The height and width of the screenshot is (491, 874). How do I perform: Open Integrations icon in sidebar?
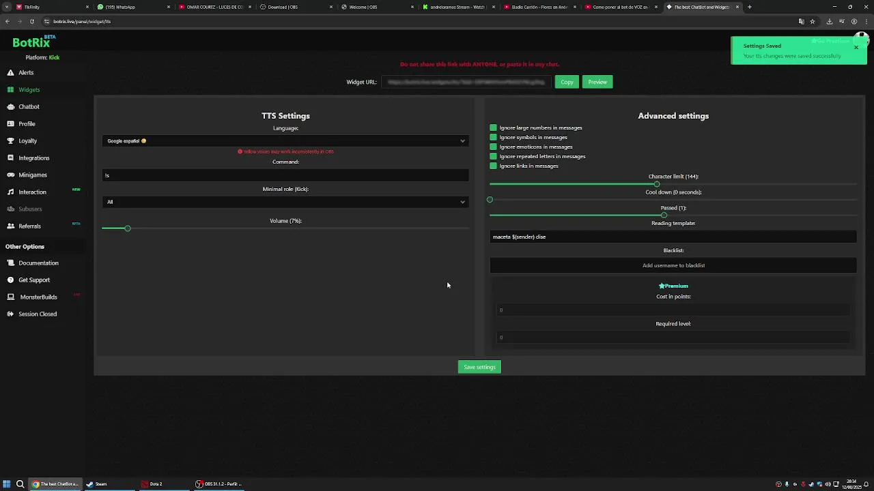pos(11,158)
